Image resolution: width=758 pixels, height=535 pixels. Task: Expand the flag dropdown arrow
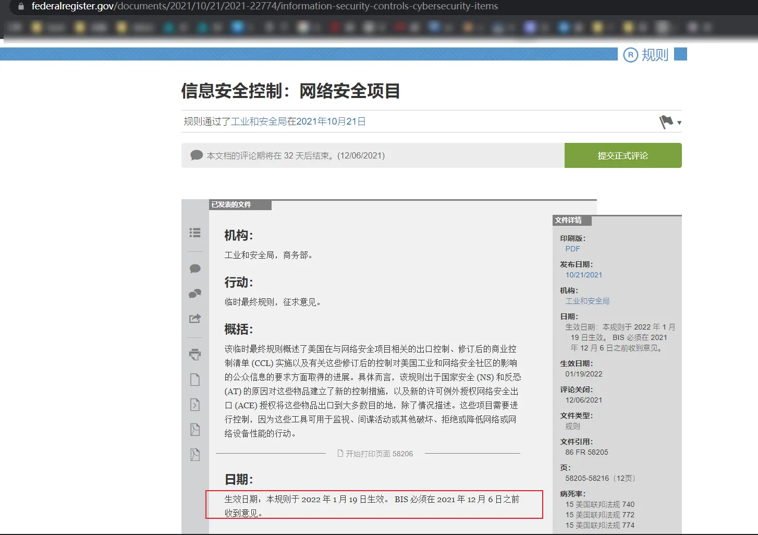point(679,123)
